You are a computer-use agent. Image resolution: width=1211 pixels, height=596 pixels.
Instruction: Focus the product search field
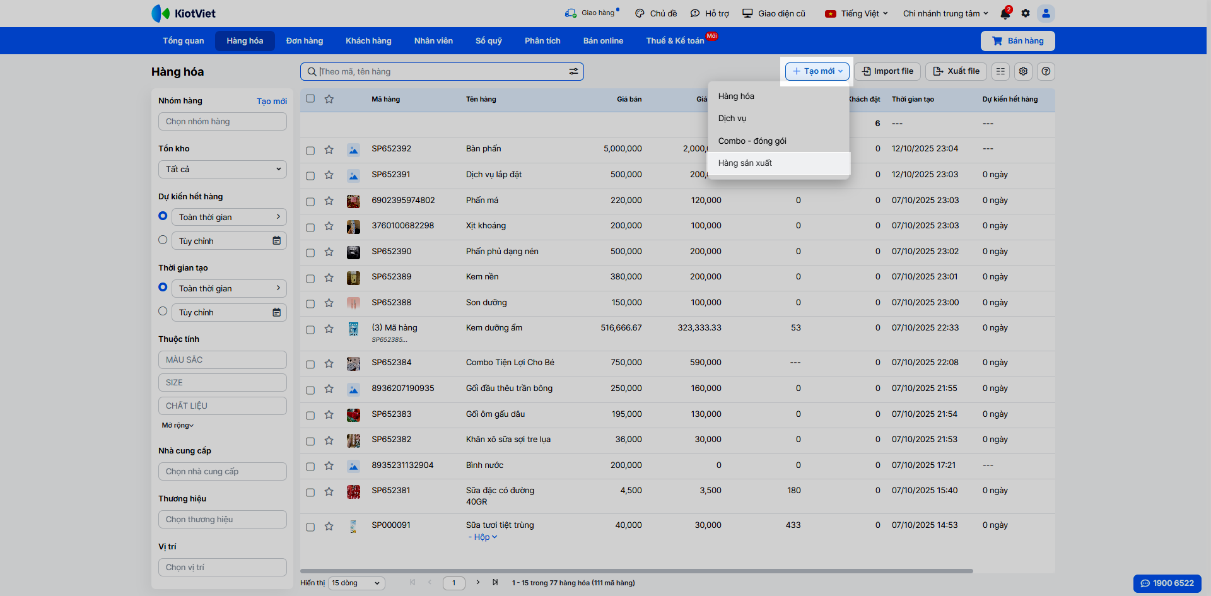click(442, 71)
